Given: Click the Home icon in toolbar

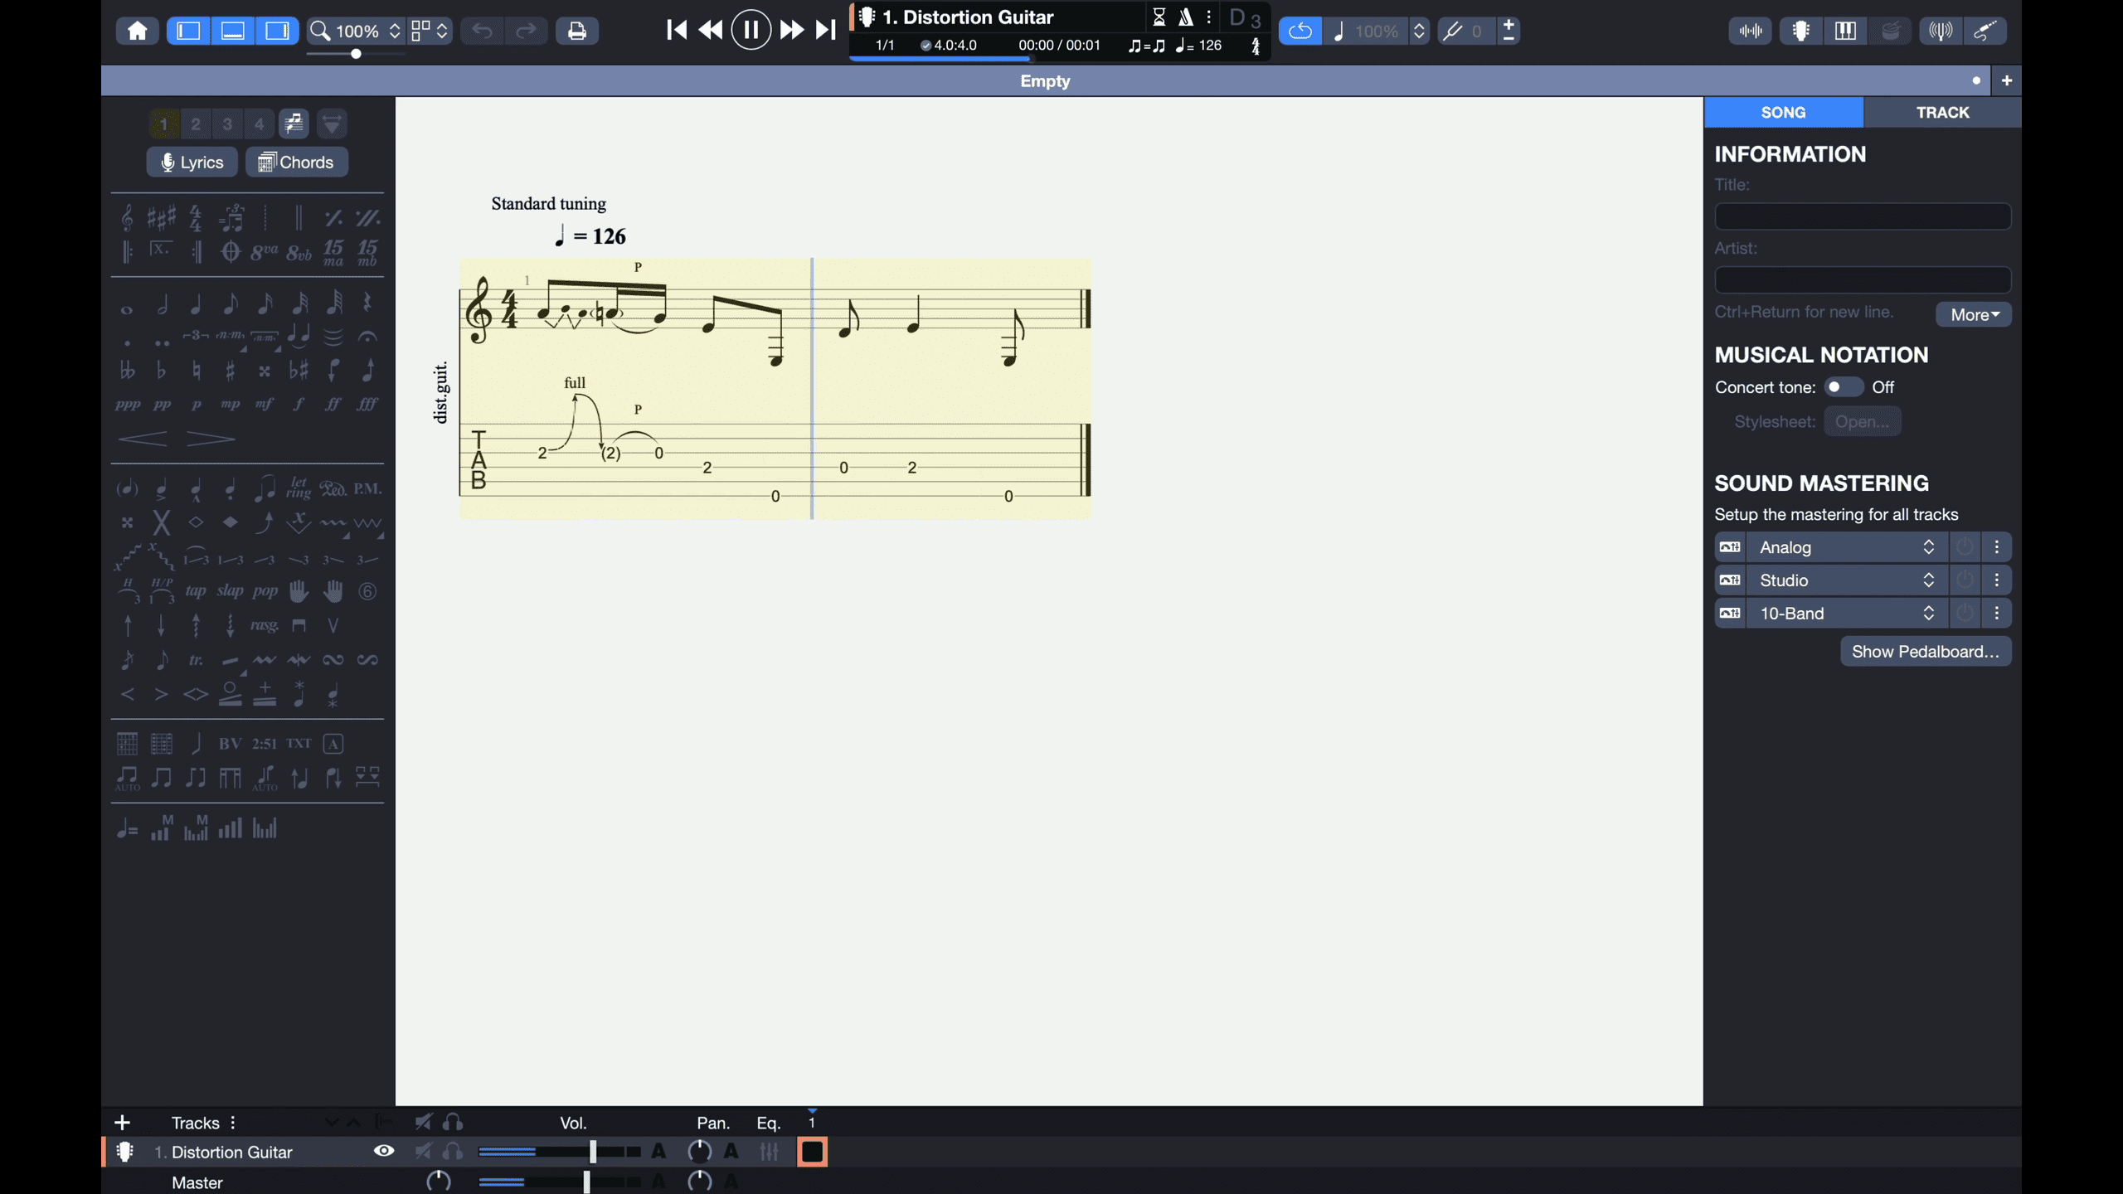Looking at the screenshot, I should coord(137,31).
